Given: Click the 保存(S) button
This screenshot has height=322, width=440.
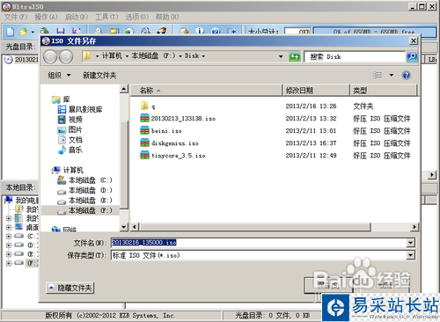Looking at the screenshot, I should pos(328,285).
